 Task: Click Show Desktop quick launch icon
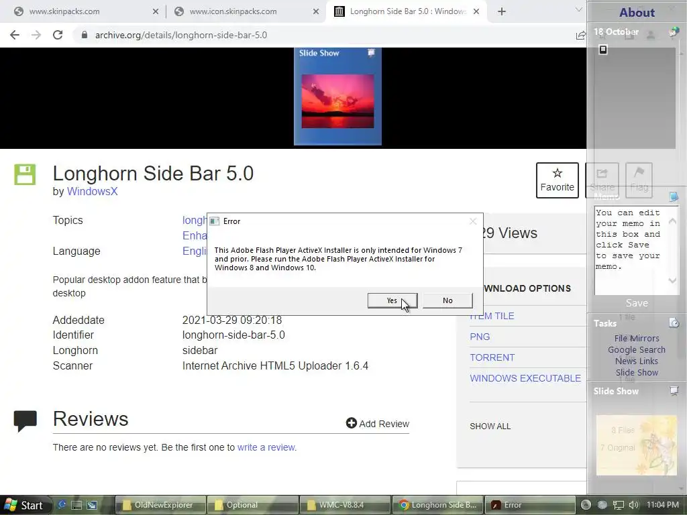coord(76,505)
